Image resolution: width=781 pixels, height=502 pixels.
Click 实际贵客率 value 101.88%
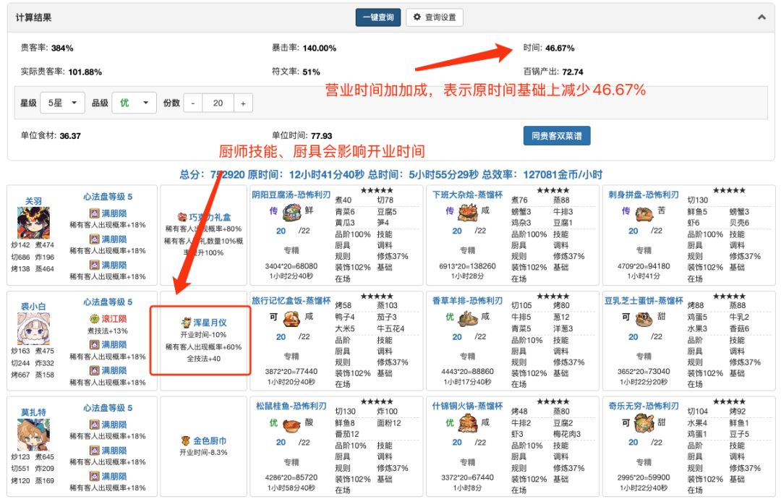tap(85, 72)
